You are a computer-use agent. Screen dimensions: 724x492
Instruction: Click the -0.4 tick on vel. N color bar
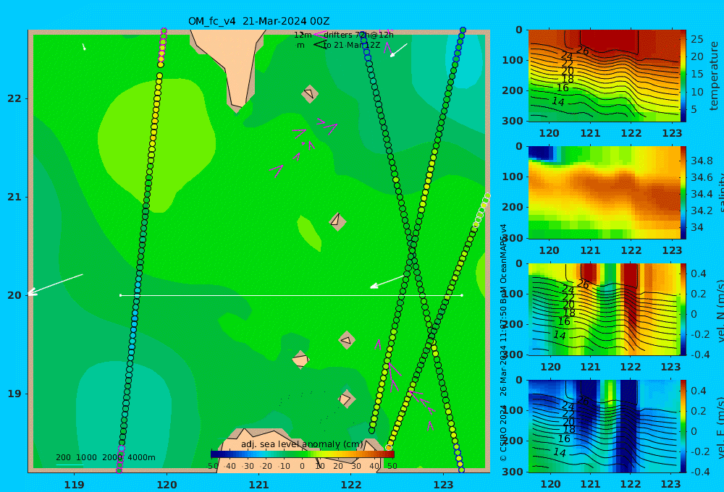(700, 355)
